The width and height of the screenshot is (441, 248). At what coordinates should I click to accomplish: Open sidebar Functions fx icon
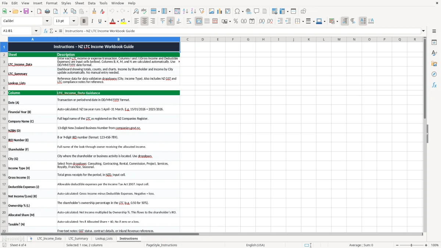[x=434, y=85]
